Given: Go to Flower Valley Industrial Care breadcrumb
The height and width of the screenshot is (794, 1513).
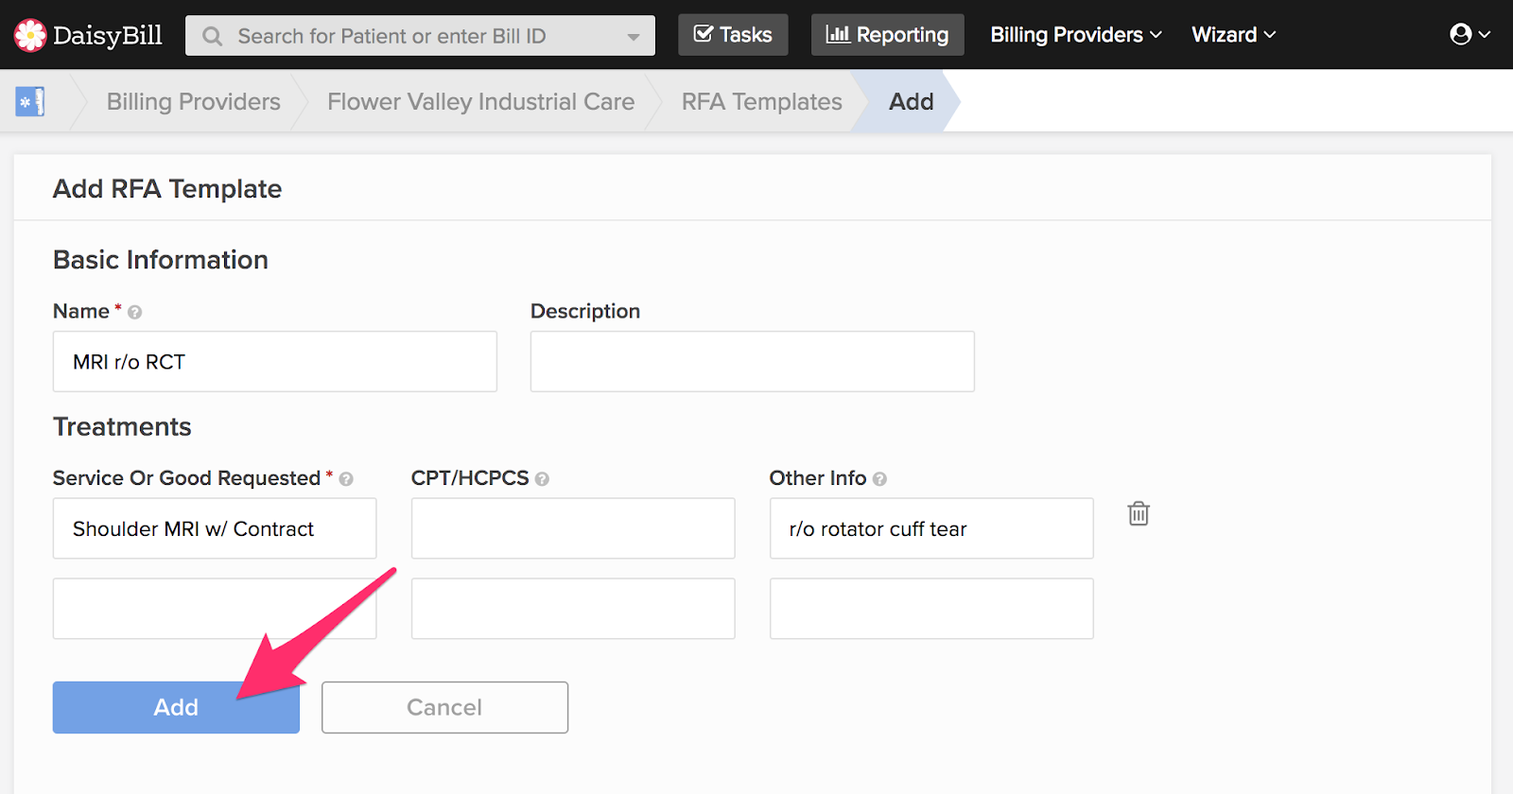Looking at the screenshot, I should click(x=480, y=101).
